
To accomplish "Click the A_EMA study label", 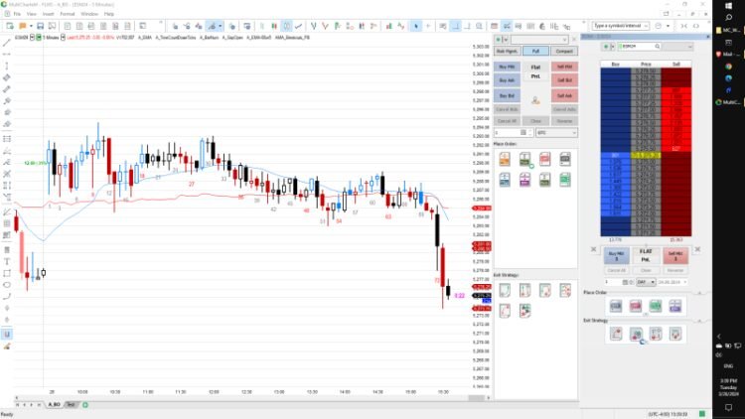I will point(145,37).
